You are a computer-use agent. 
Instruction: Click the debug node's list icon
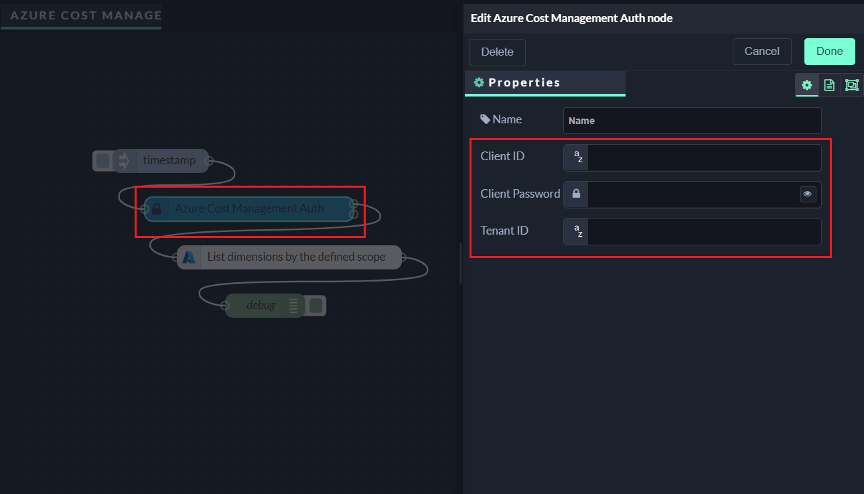[293, 306]
